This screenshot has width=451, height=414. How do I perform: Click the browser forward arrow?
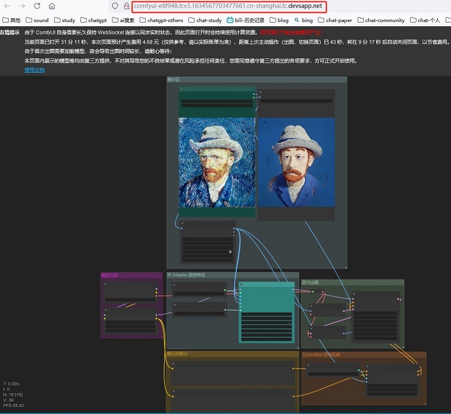tap(22, 6)
